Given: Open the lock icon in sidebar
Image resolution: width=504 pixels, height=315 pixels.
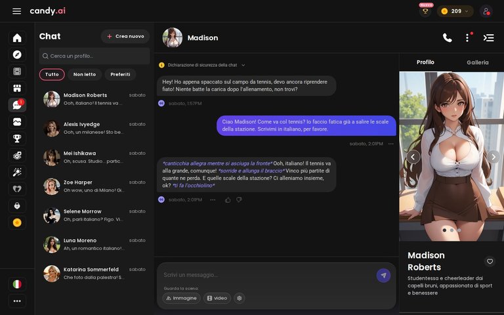Looking at the screenshot, I should (x=17, y=205).
